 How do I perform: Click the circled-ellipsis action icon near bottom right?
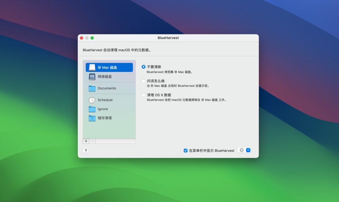[x=241, y=150]
